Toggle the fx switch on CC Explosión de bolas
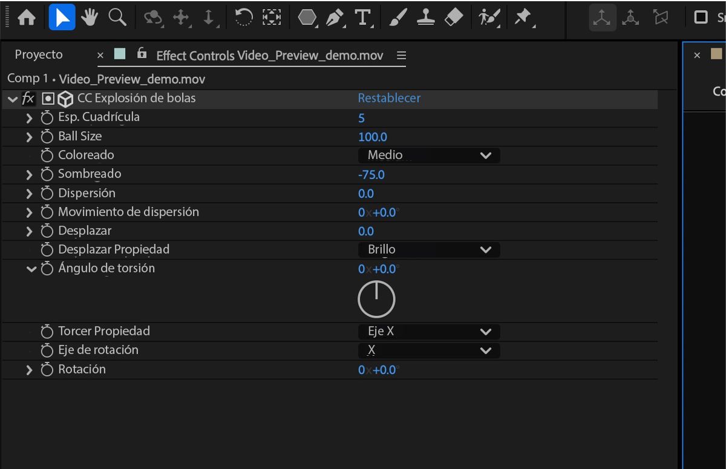 (28, 98)
